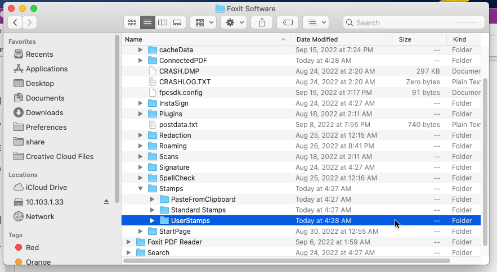Select the CRASH.DMP file
This screenshot has height=272, width=497.
click(x=301, y=71)
